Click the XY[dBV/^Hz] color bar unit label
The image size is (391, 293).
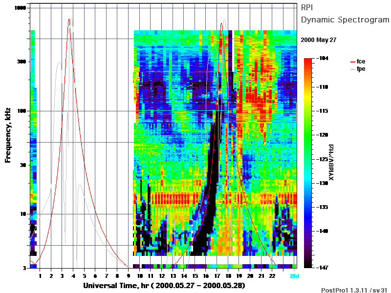331,162
